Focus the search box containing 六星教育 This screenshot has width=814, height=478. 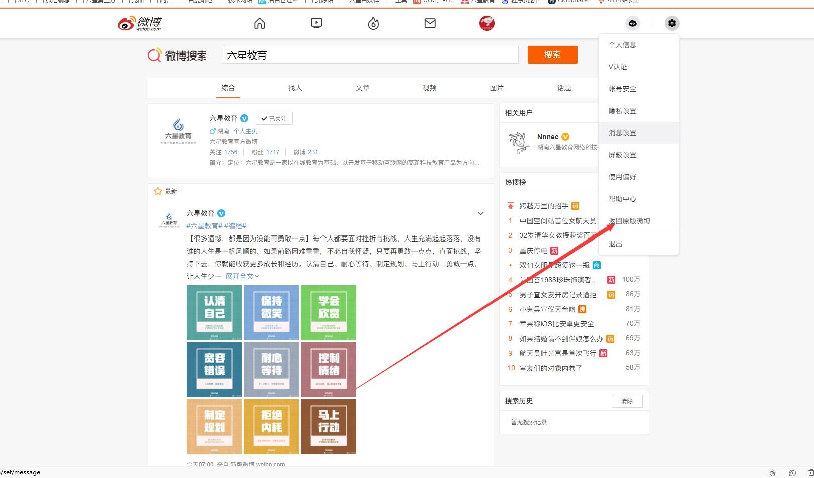pos(370,55)
